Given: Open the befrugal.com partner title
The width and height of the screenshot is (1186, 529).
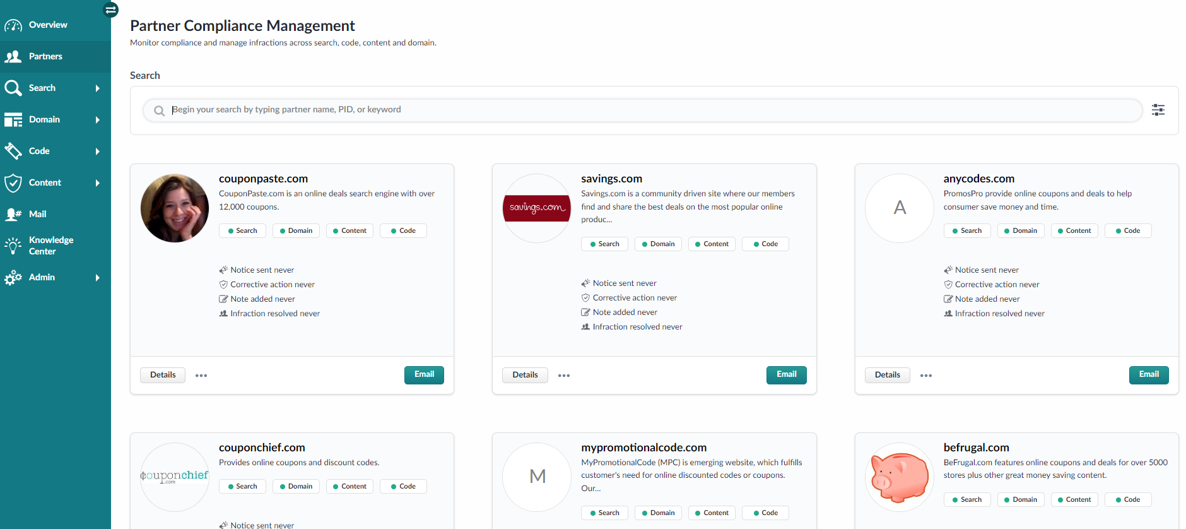Looking at the screenshot, I should 976,448.
